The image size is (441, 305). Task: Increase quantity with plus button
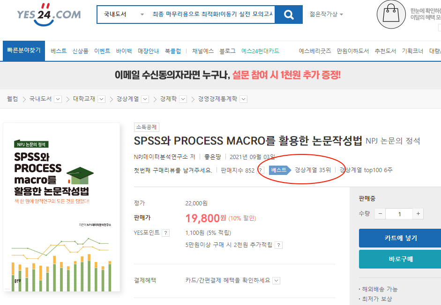click(x=418, y=214)
